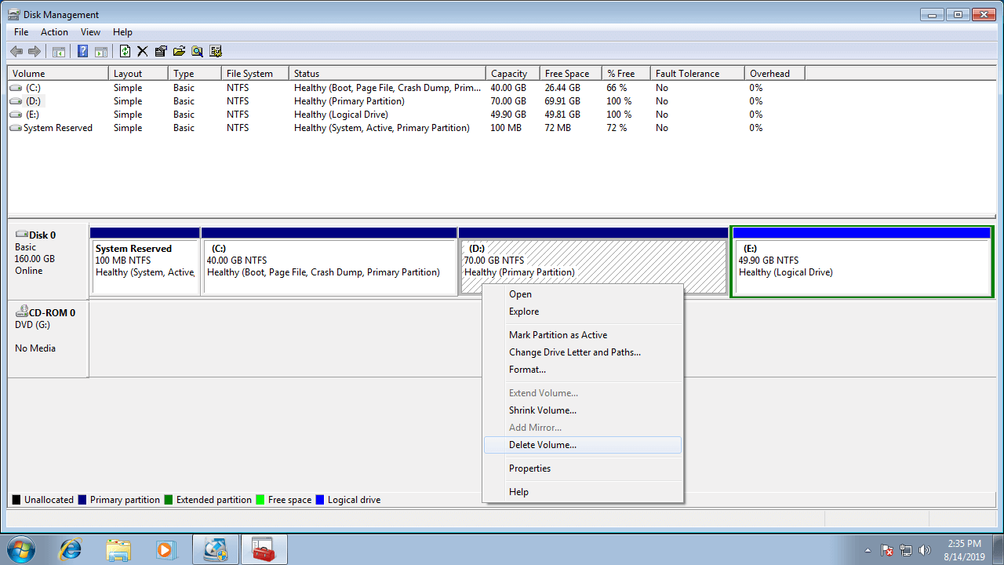1004x565 pixels.
Task: Open Internet Explorer from the taskbar
Action: click(x=71, y=549)
